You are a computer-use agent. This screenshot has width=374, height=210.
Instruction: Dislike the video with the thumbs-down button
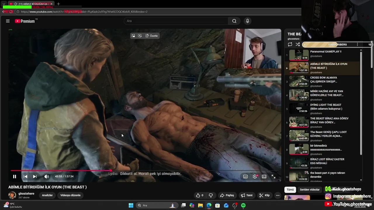click(211, 195)
